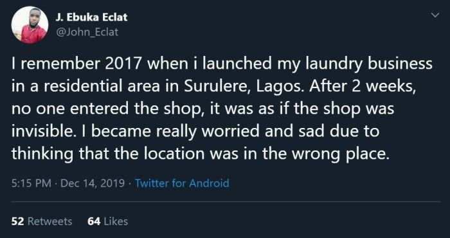Screen dimensions: 450x238
Task: Open J. Ebuka Eclat's profile picture
Action: [x=30, y=25]
